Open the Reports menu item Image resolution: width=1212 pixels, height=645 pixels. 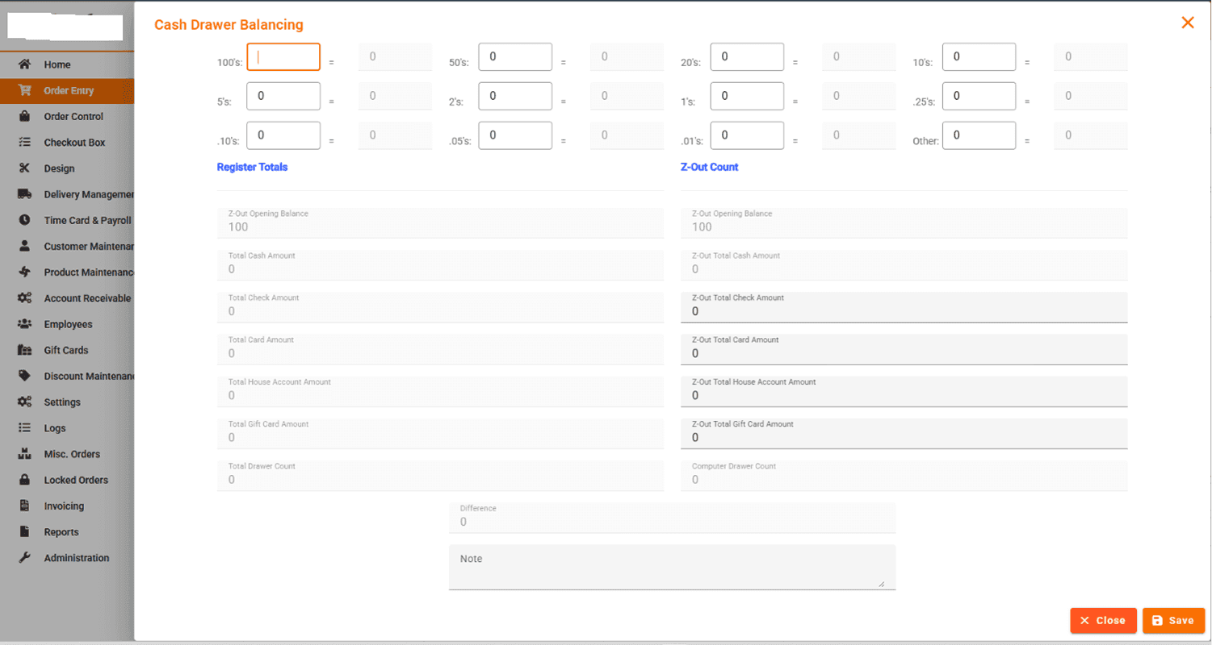coord(61,532)
